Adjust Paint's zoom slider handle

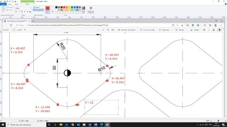point(218,121)
